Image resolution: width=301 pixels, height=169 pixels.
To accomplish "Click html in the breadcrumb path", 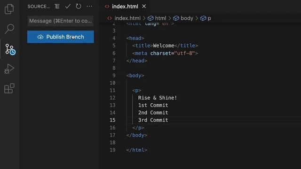I will 160,18.
